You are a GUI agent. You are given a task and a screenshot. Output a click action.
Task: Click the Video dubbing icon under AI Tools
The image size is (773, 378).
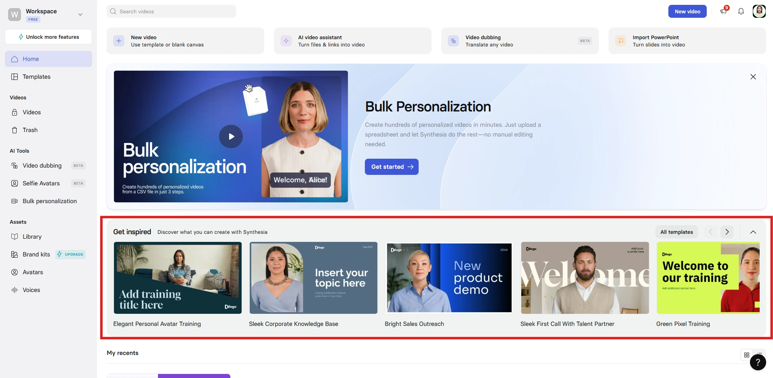pyautogui.click(x=15, y=166)
